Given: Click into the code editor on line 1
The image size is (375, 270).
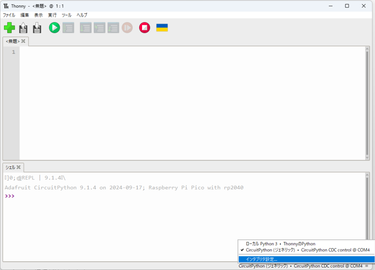Looking at the screenshot, I should click(193, 52).
